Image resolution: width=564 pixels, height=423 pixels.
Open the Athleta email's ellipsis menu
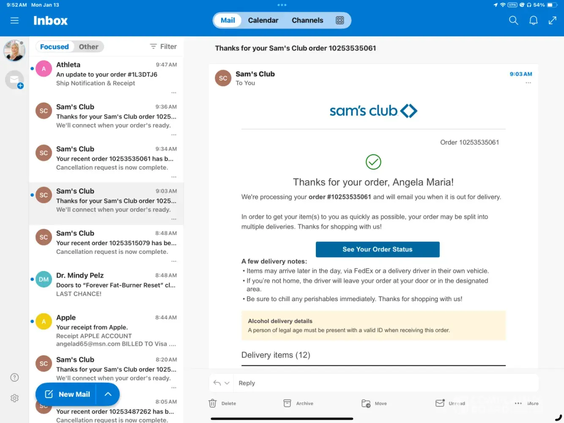(x=174, y=93)
